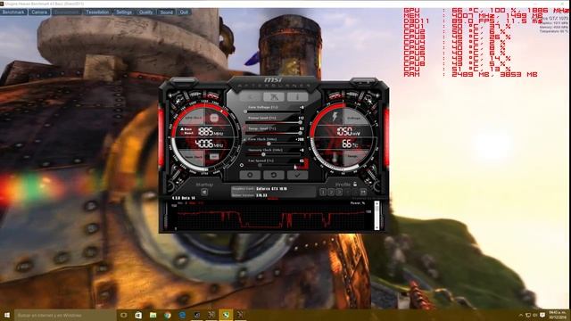Open File Explorer from the taskbar
This screenshot has width=571, height=321.
click(153, 315)
